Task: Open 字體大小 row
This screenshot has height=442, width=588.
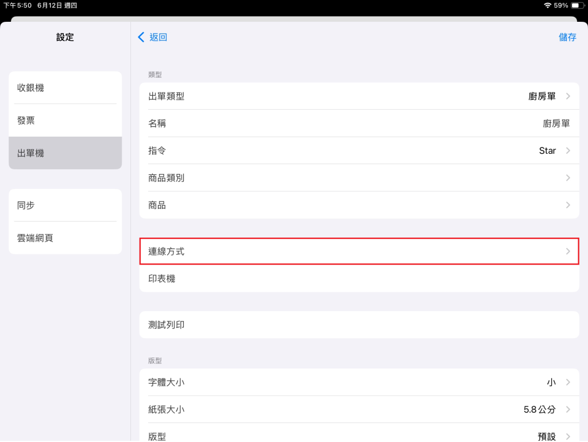Action: (359, 382)
